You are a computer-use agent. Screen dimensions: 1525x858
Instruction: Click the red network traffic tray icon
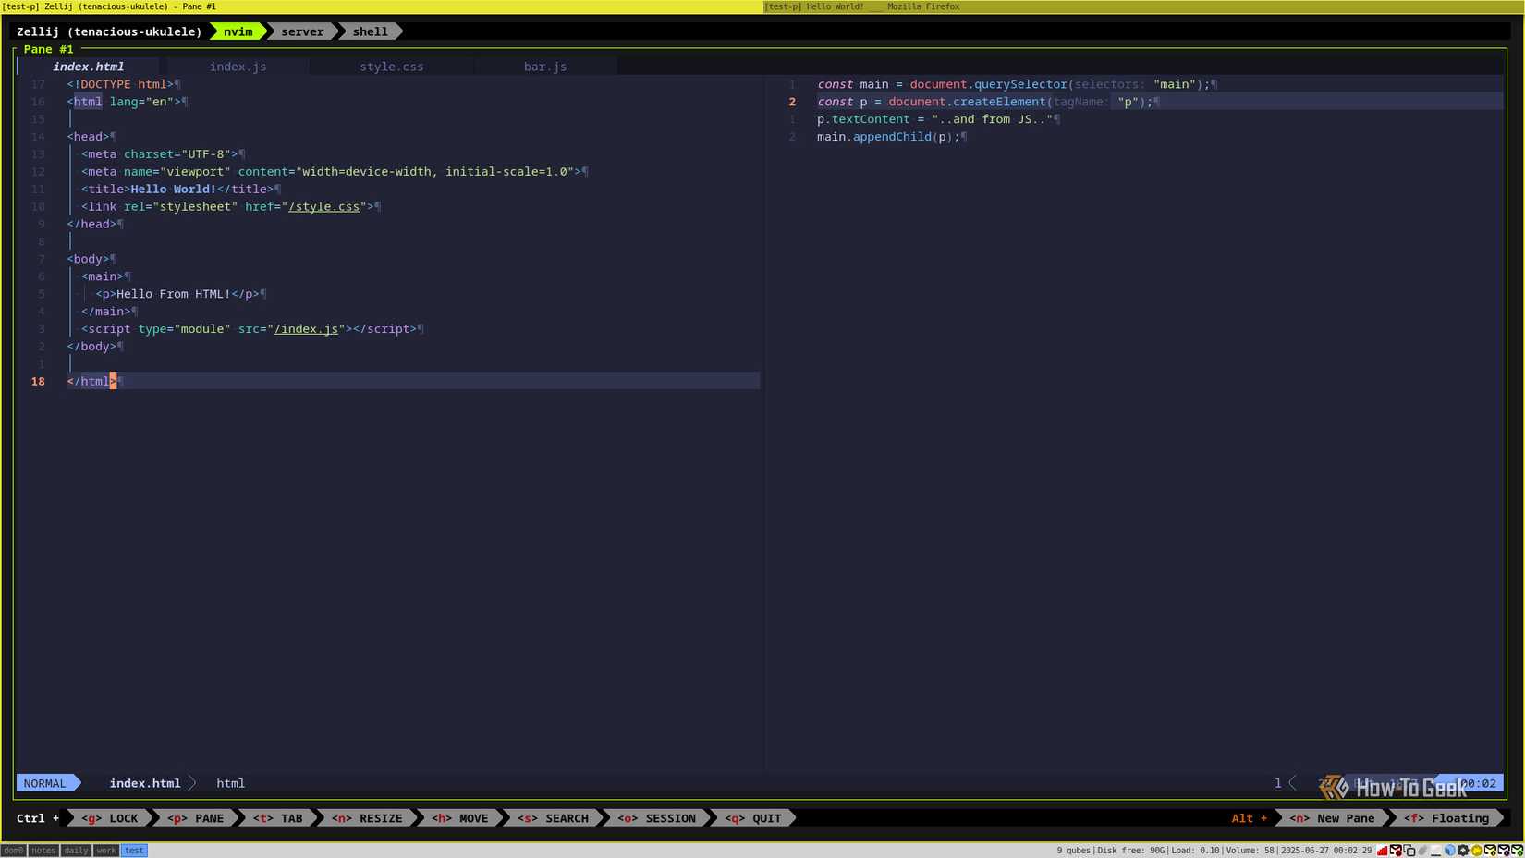[x=1381, y=851]
